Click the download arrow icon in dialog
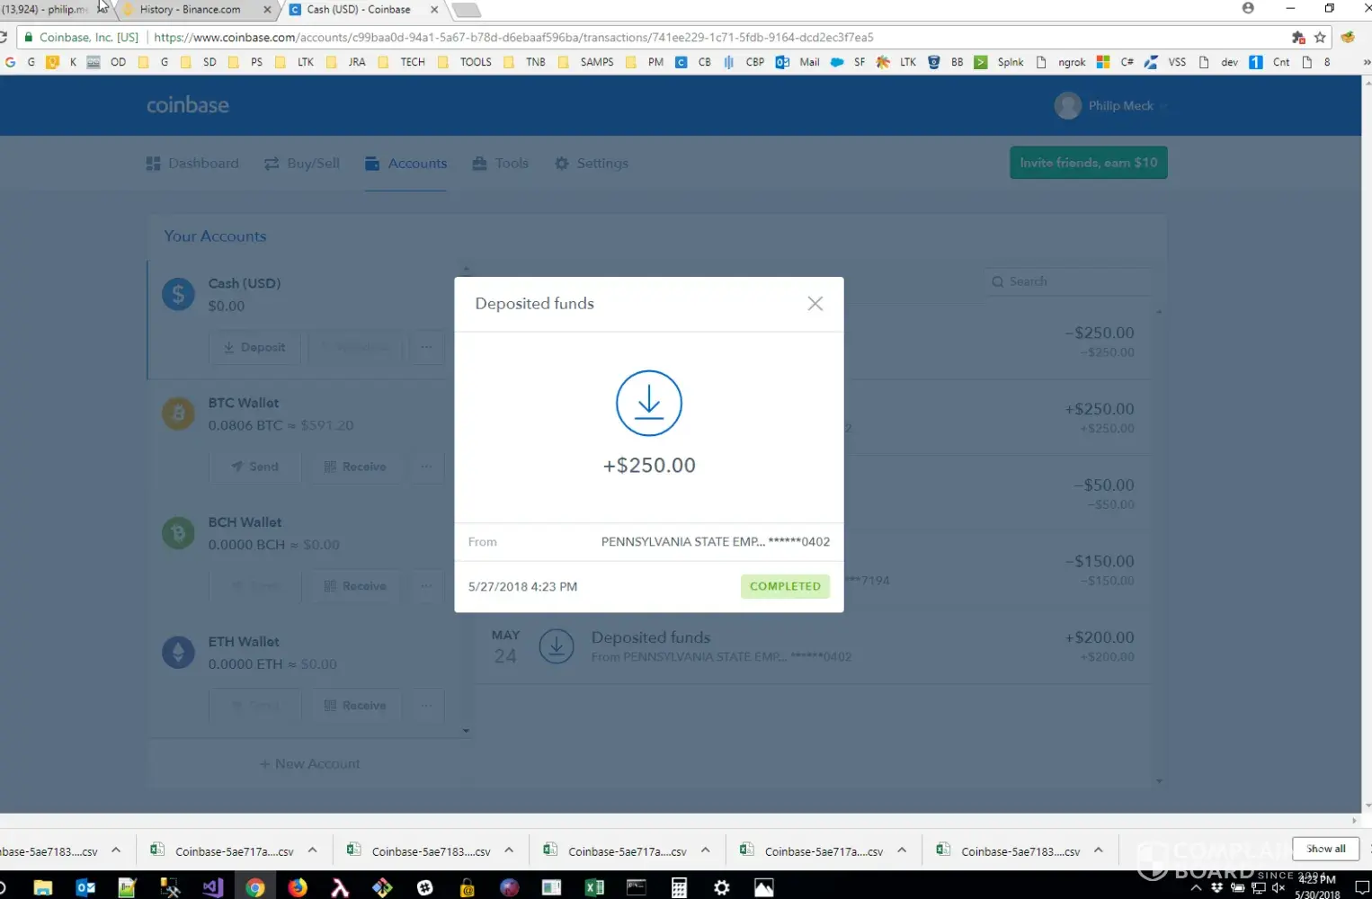This screenshot has width=1372, height=899. pyautogui.click(x=648, y=404)
